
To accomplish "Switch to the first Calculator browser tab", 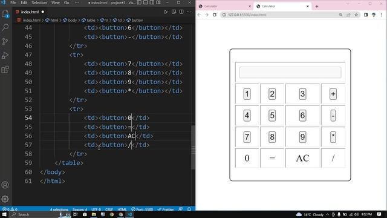I will (224, 6).
